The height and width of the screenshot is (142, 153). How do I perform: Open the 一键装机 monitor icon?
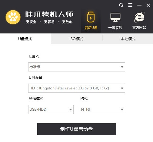coord(115,17)
